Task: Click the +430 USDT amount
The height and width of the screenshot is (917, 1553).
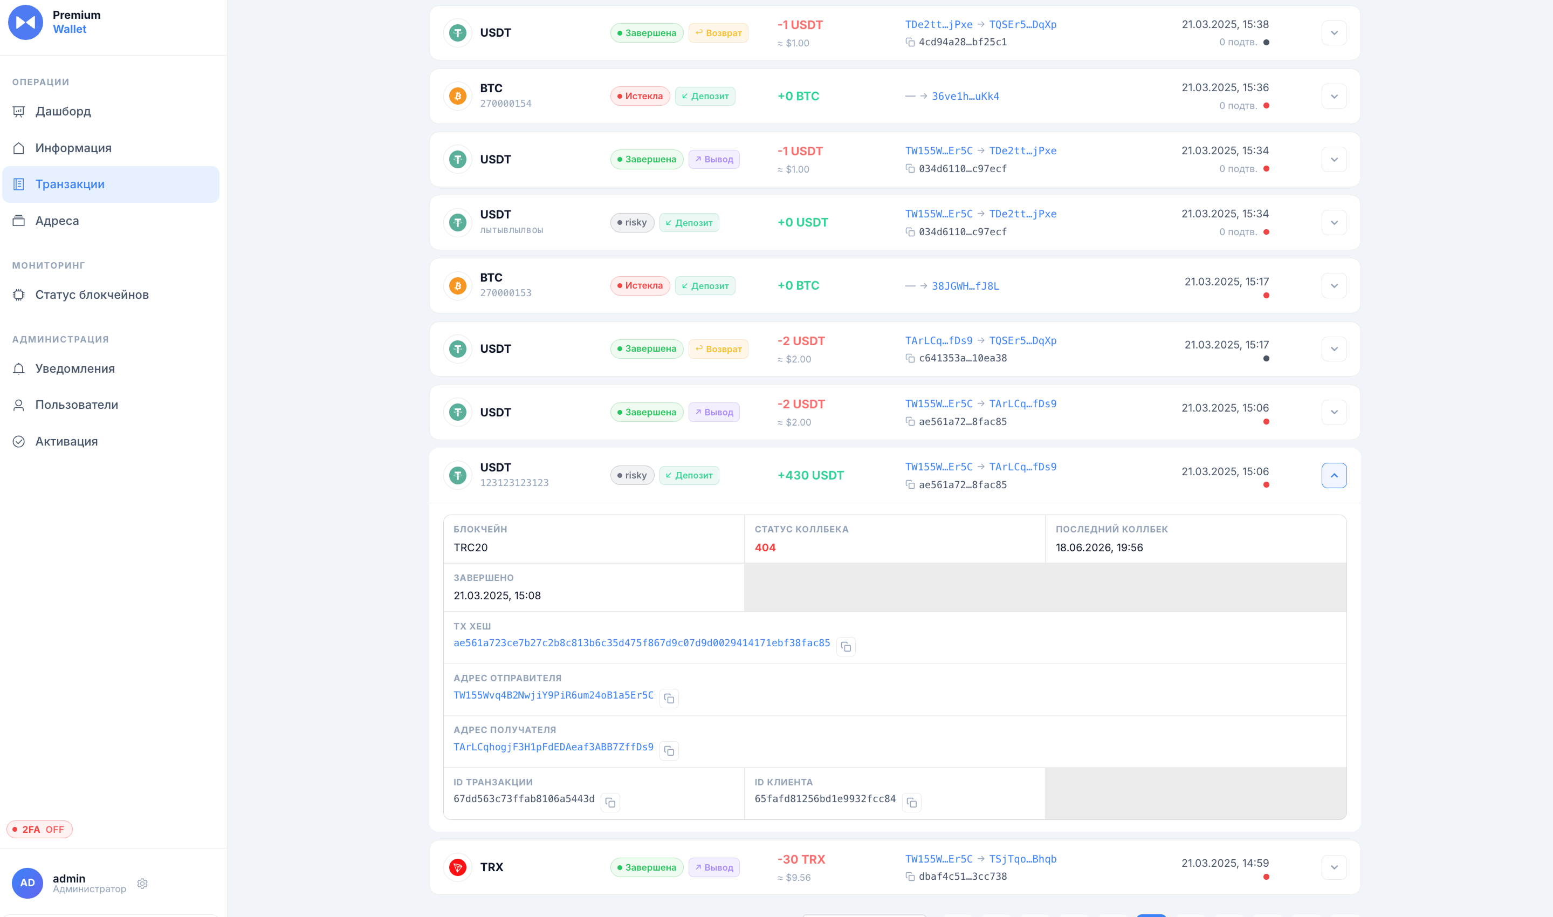Action: 810,475
